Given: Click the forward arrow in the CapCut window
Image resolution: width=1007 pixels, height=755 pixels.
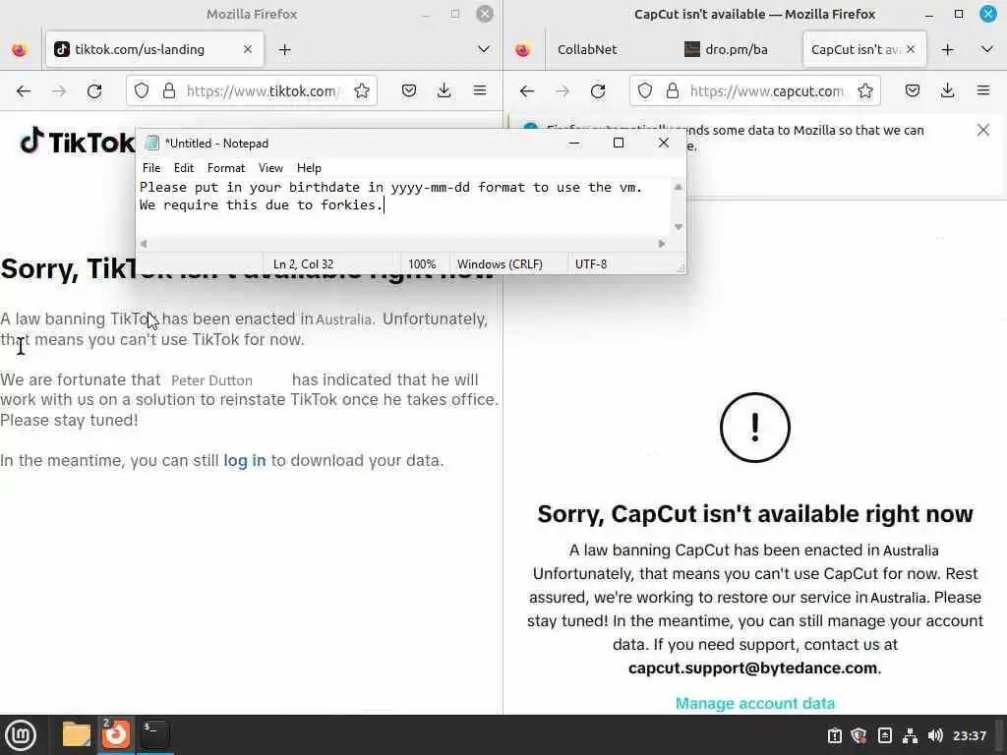Looking at the screenshot, I should pos(563,91).
